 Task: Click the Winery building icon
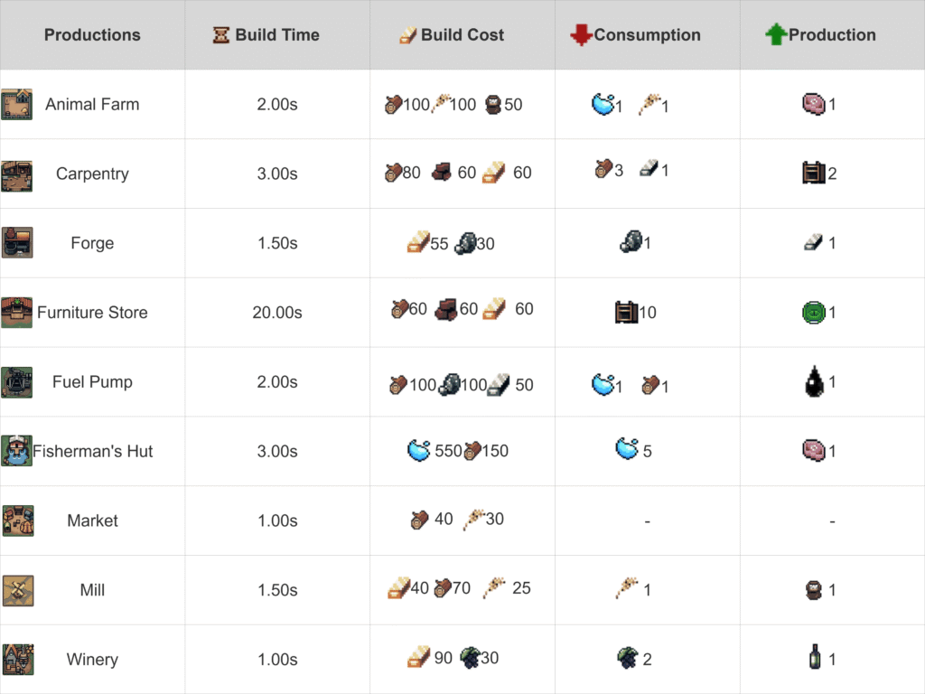click(17, 660)
